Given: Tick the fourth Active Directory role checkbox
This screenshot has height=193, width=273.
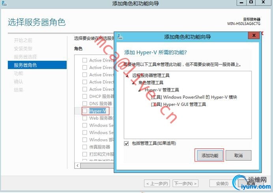Looking at the screenshot, I should [x=84, y=82].
